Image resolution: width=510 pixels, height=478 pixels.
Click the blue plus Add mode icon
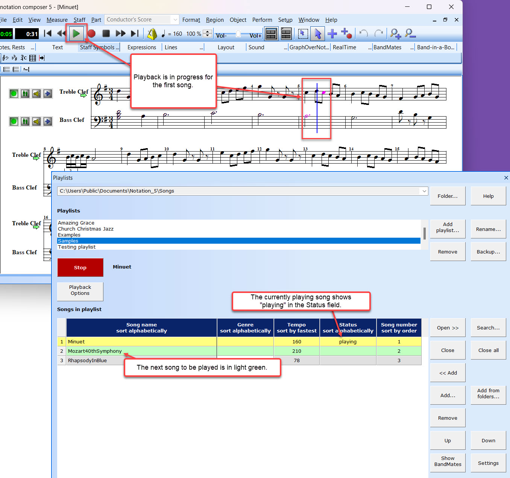coord(332,34)
